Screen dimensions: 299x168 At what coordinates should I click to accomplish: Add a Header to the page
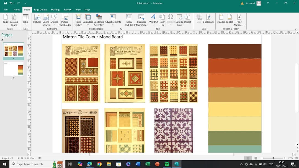pyautogui.click(x=221, y=19)
